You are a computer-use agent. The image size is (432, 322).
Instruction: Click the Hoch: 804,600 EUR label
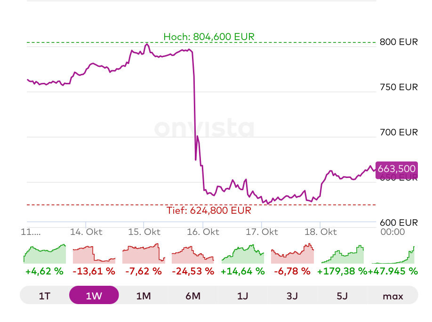(209, 37)
